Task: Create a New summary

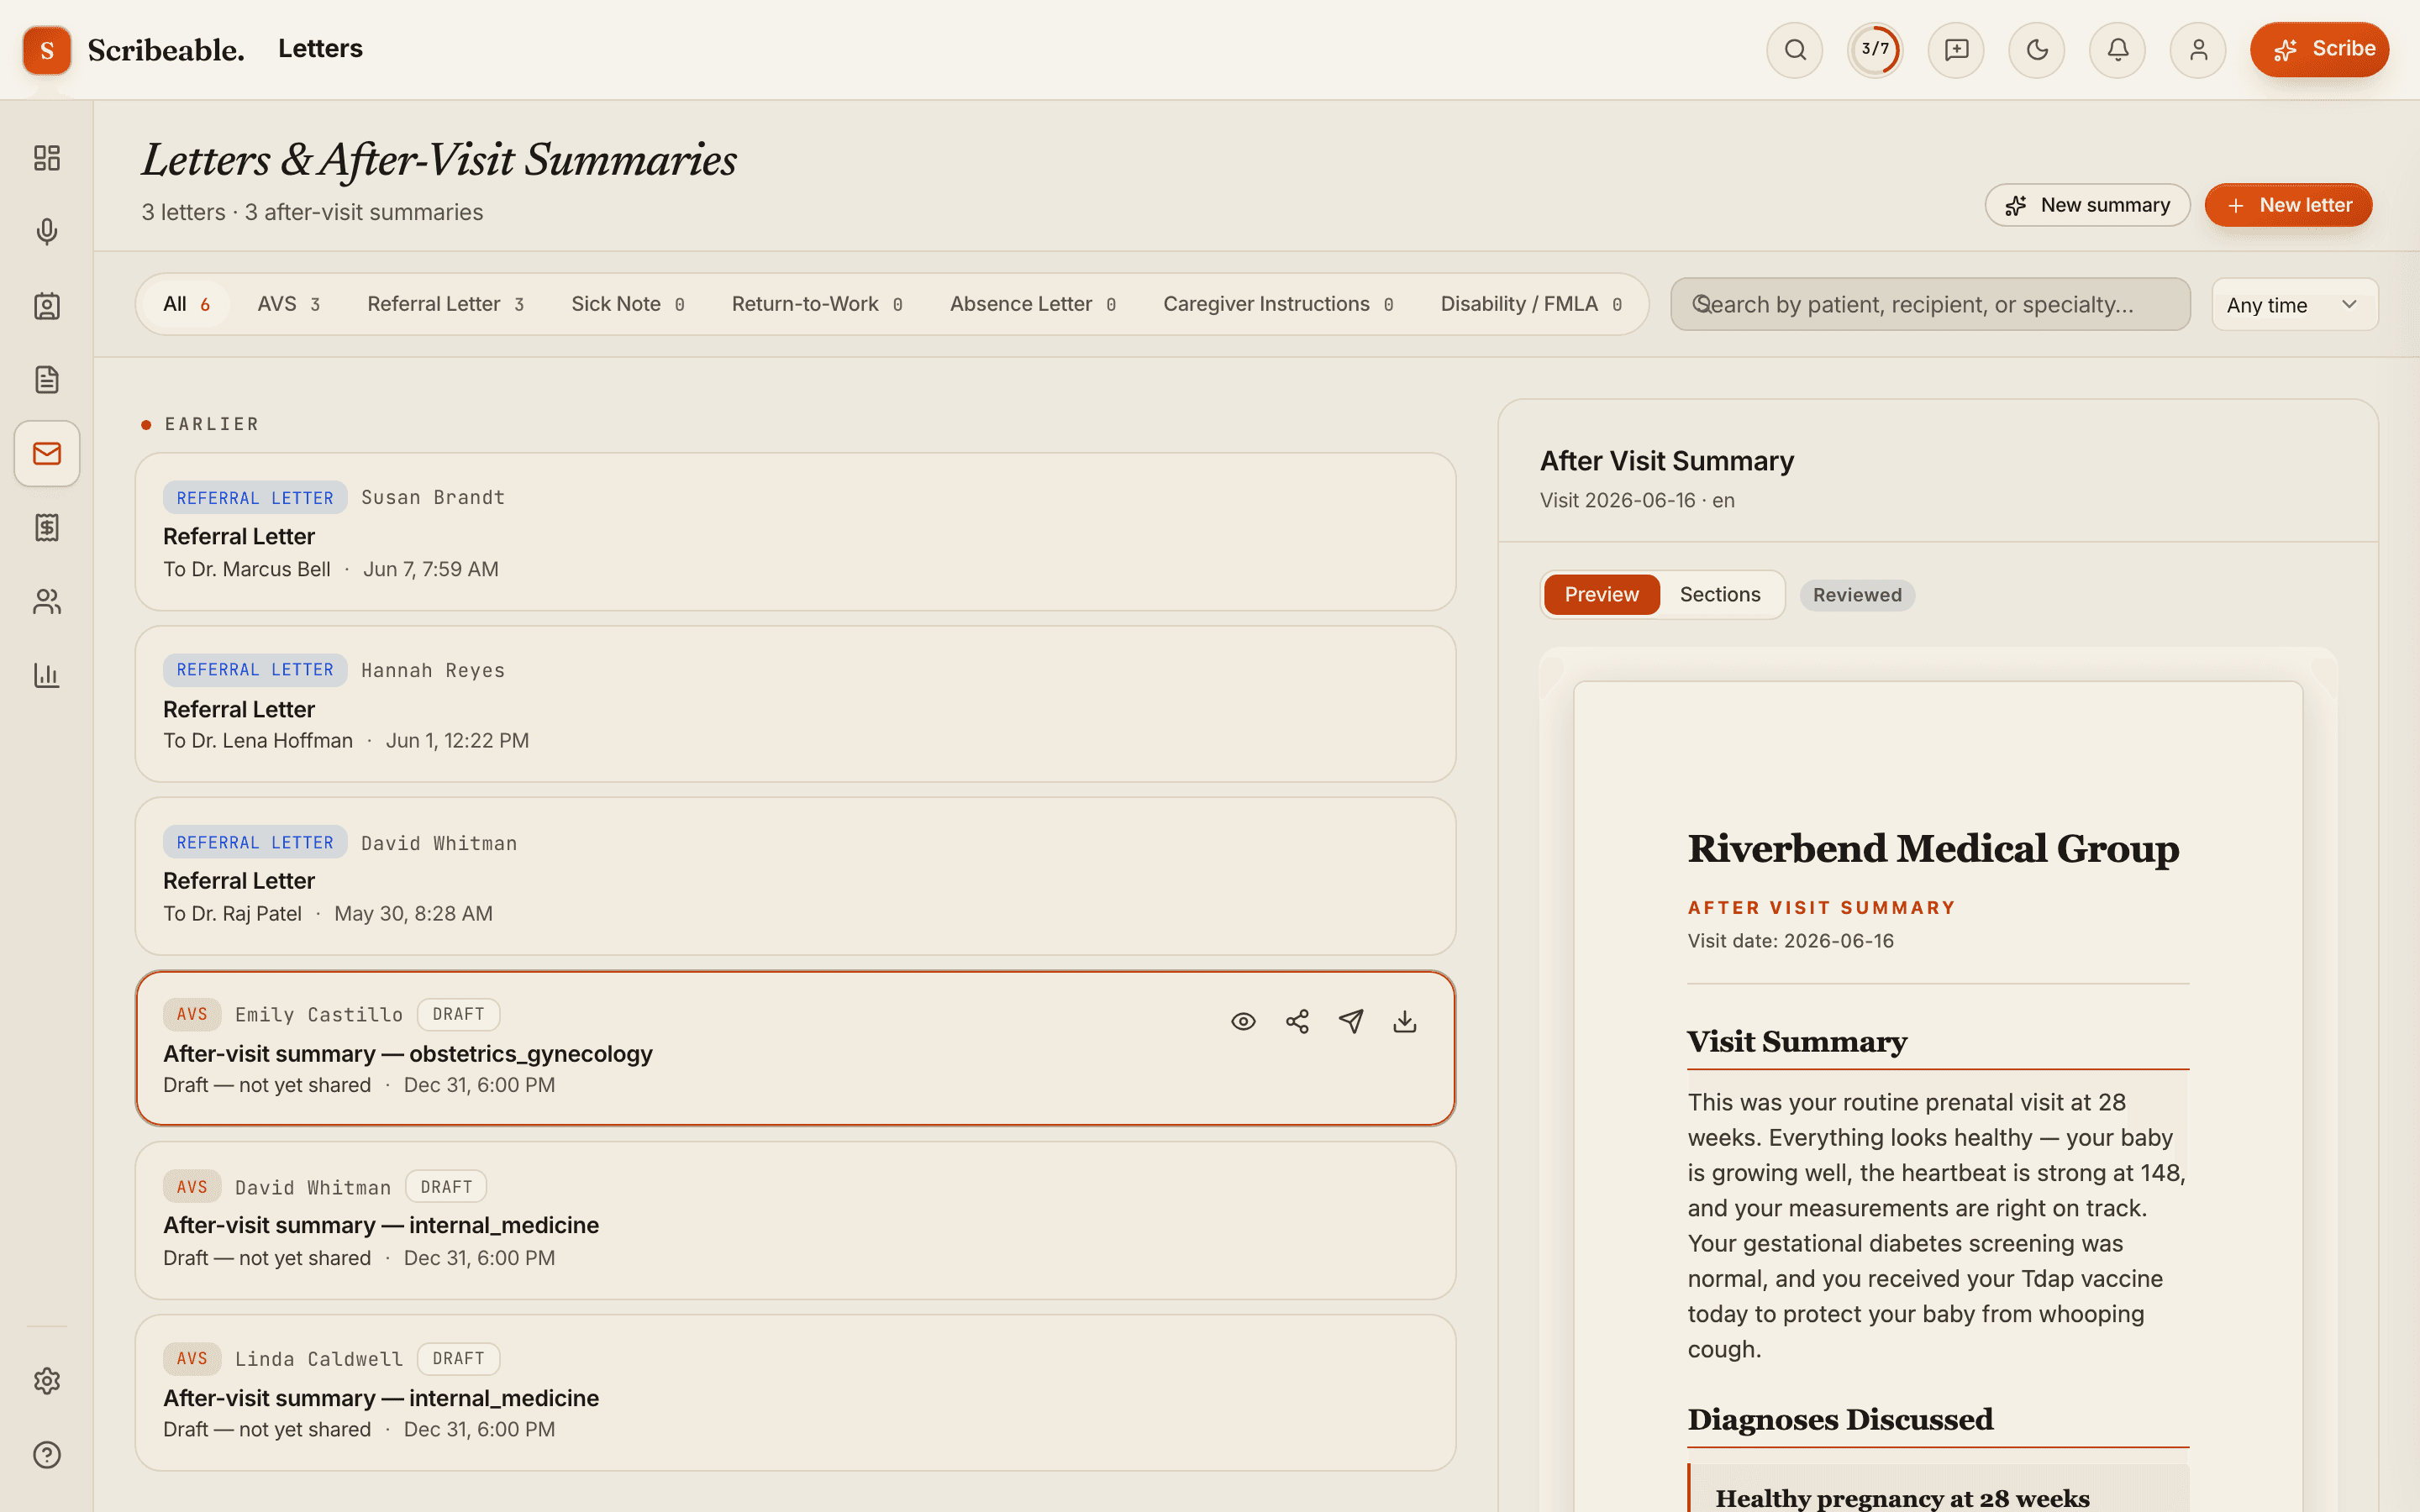Action: click(2087, 205)
